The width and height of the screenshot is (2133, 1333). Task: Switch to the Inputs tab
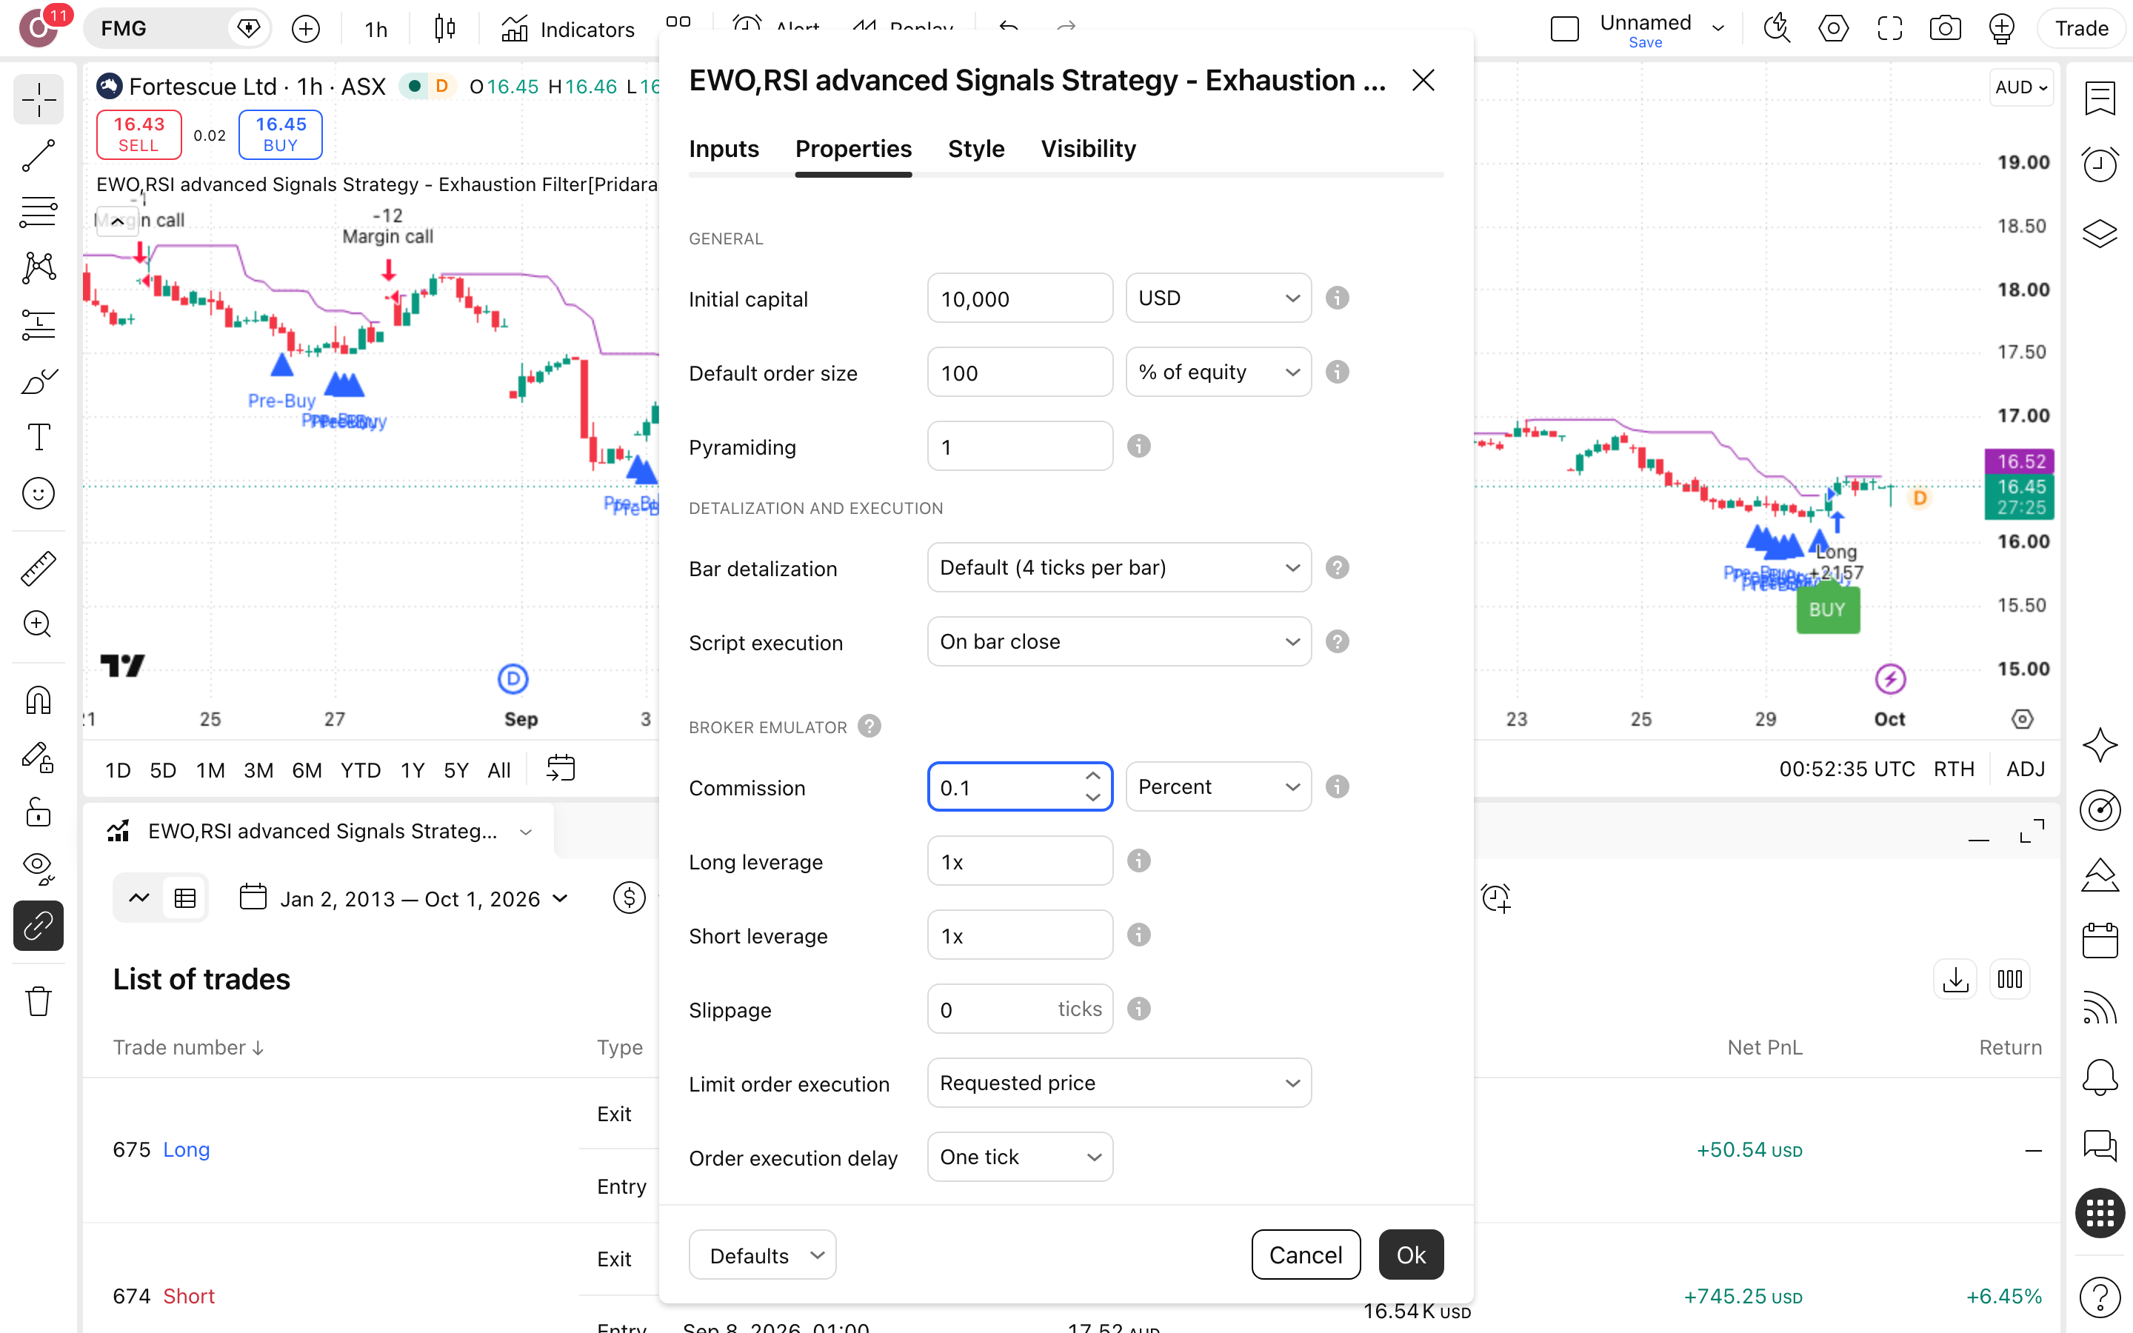pyautogui.click(x=724, y=149)
